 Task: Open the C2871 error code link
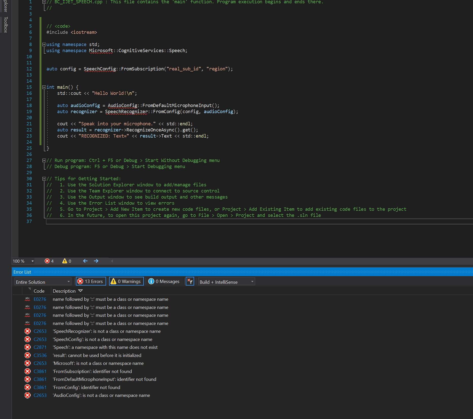(x=40, y=347)
